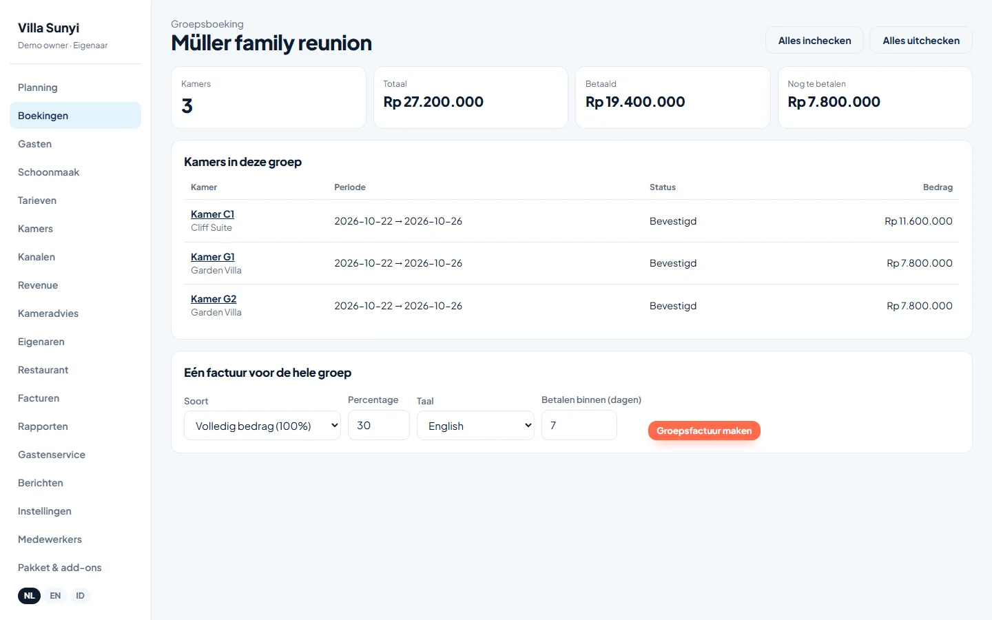Open the Taal language dropdown

[475, 426]
